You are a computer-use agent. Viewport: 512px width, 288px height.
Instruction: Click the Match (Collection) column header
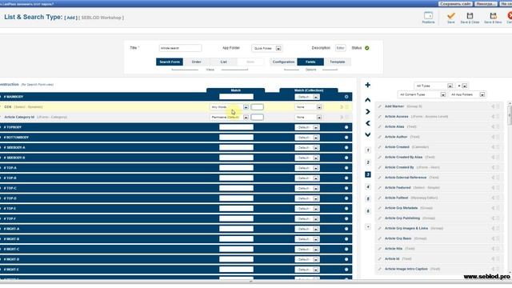(309, 90)
